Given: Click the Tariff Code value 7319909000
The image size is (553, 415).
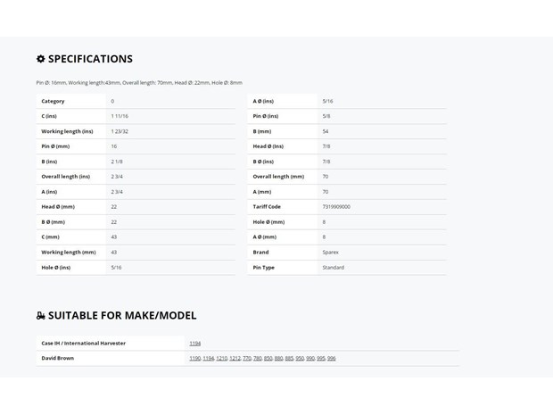Looking at the screenshot, I should [x=336, y=207].
